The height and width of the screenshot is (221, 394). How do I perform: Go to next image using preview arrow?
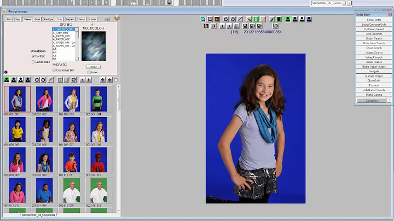point(229,26)
